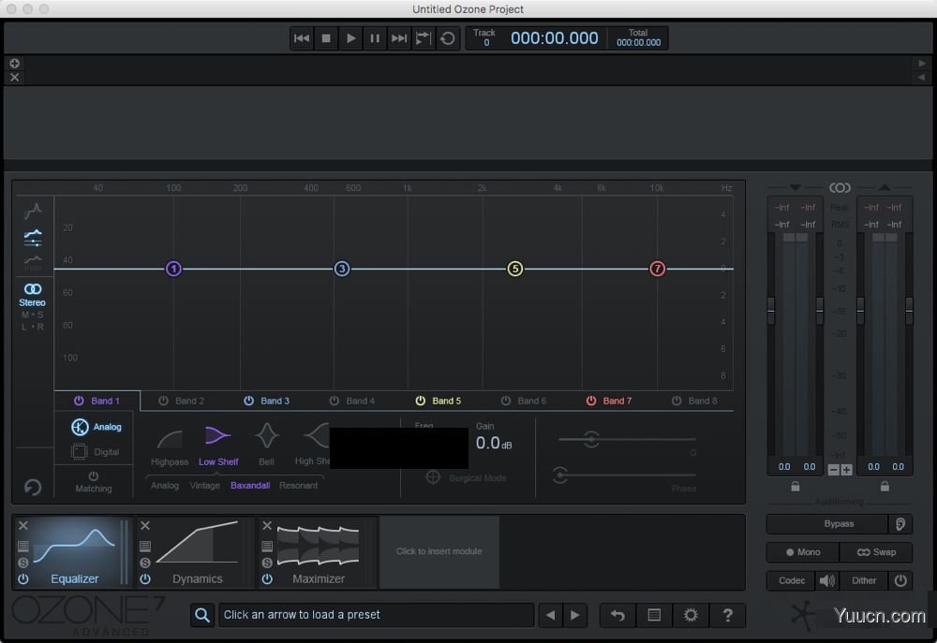Click the Digital chip icon
Viewport: 937px width, 643px height.
point(80,452)
